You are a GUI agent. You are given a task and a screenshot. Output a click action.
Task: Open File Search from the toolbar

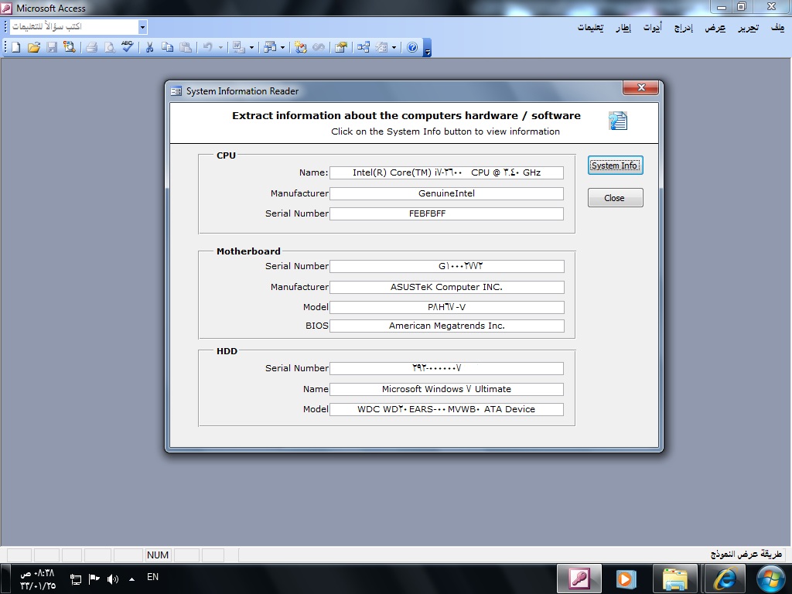click(x=69, y=47)
